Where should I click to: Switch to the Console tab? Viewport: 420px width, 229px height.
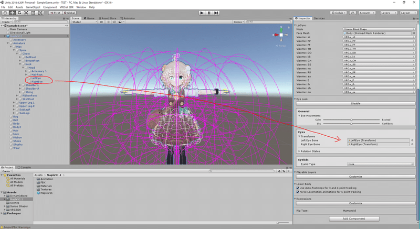[24, 168]
